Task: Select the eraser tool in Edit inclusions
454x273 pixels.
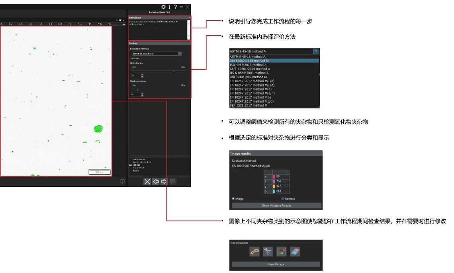Action: coord(295,251)
